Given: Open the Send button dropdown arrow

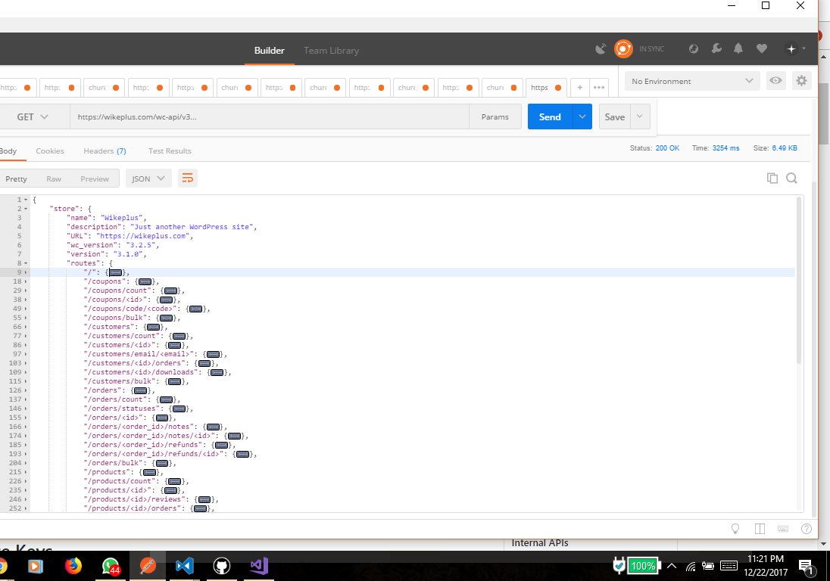Looking at the screenshot, I should tap(582, 117).
